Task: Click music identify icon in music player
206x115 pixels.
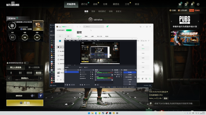Action: pyautogui.click(x=107, y=27)
